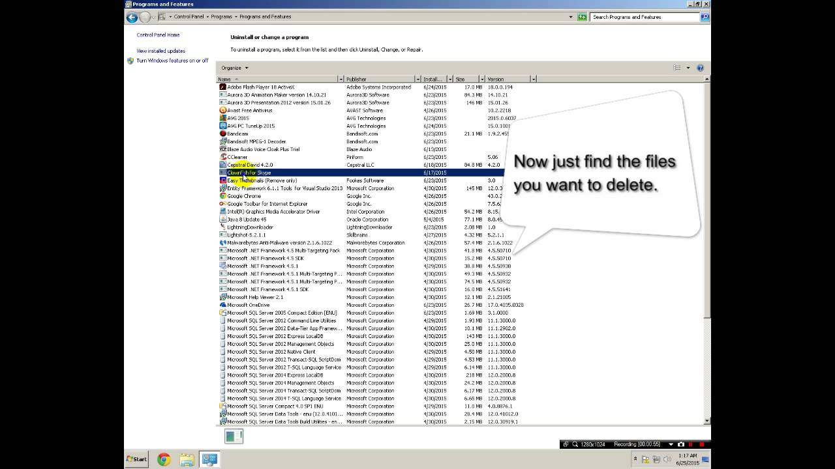
Task: Click Programs in the breadcrumb path
Action: [222, 17]
